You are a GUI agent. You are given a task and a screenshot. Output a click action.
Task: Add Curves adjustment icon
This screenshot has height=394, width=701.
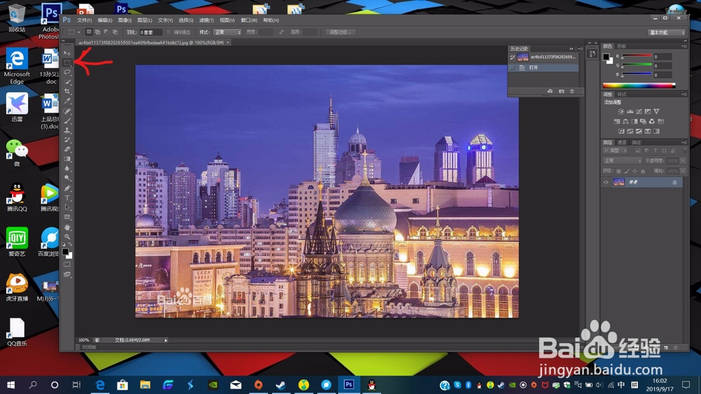pos(639,111)
